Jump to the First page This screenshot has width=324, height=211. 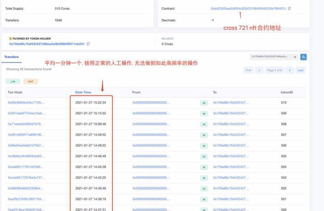click(248, 70)
